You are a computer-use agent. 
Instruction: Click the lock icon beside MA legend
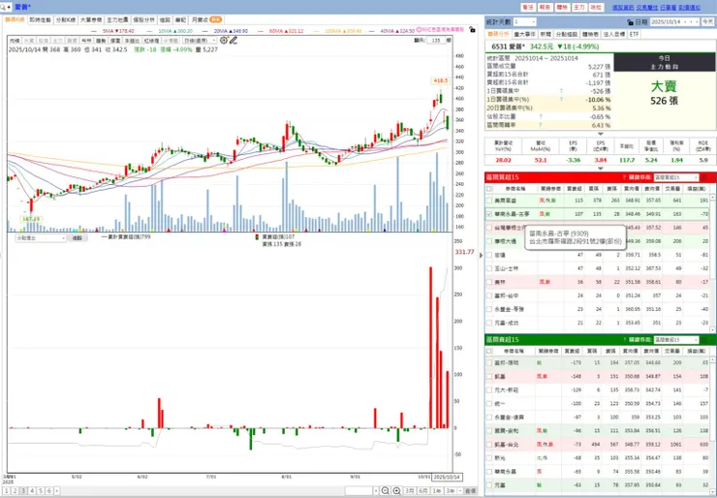[x=473, y=30]
